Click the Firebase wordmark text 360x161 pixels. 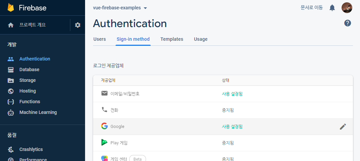32,8
